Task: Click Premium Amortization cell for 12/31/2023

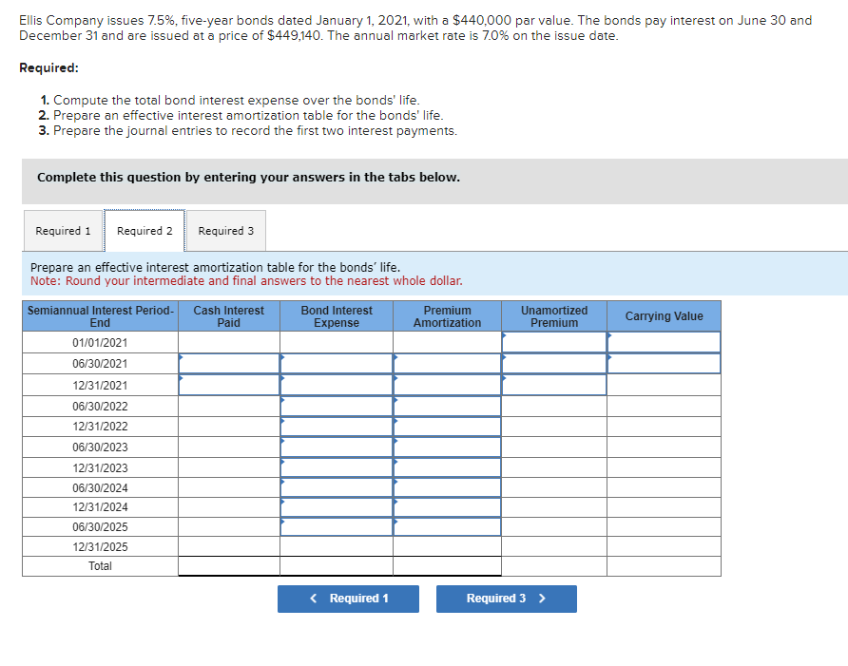Action: pos(447,467)
